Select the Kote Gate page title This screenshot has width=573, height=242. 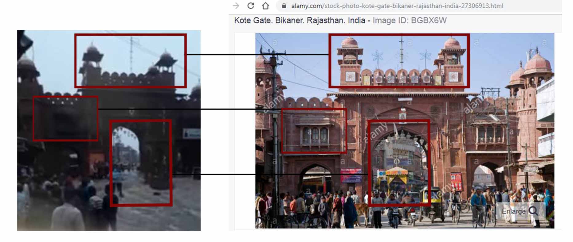pyautogui.click(x=300, y=21)
